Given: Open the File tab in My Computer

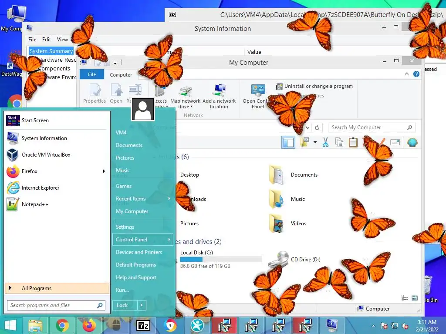Looking at the screenshot, I should [x=92, y=74].
